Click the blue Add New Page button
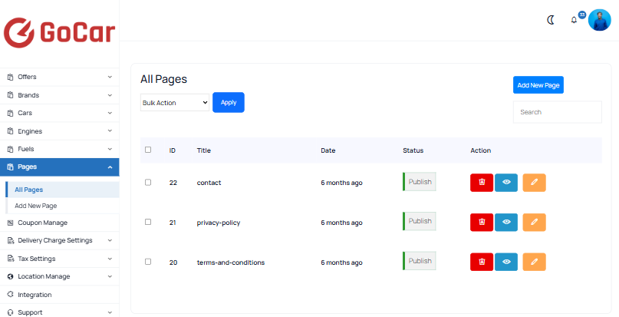Viewport: 619px width, 317px height. 538,85
